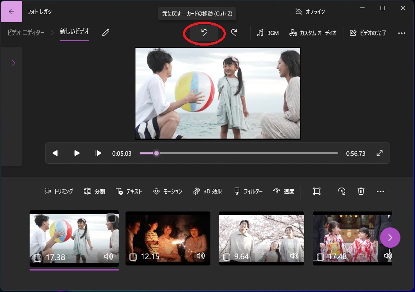Open カスタム オーディオ settings
Viewport: 415px width, 292px height.
(312, 33)
